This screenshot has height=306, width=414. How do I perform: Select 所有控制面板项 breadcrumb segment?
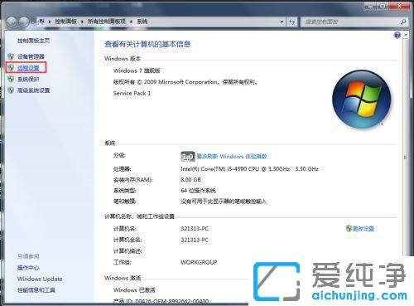point(107,22)
